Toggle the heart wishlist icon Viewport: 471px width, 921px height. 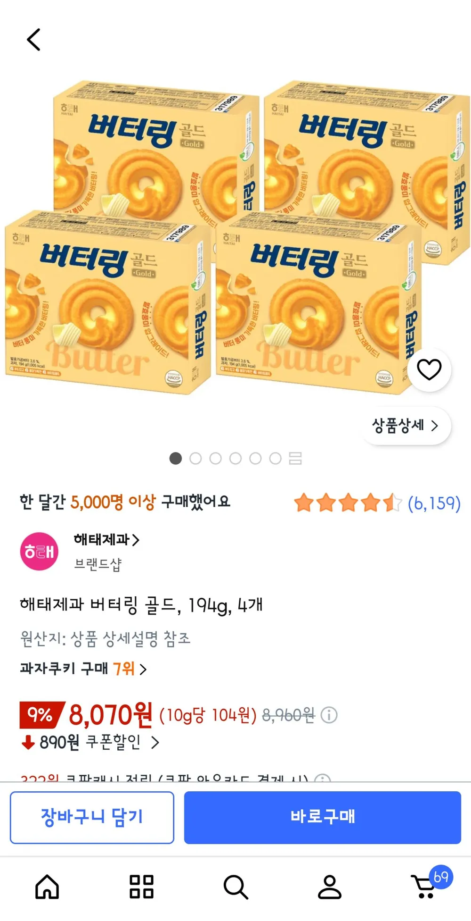429,369
